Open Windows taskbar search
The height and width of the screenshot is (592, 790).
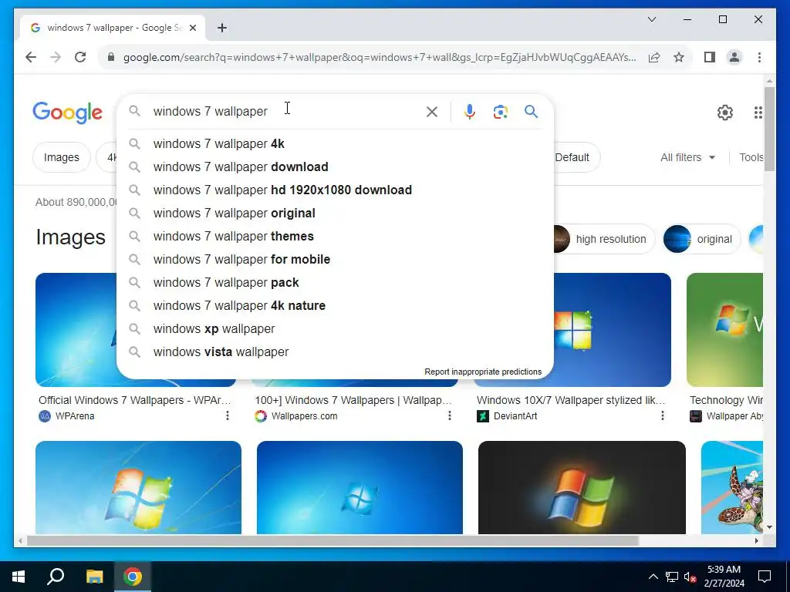(56, 577)
